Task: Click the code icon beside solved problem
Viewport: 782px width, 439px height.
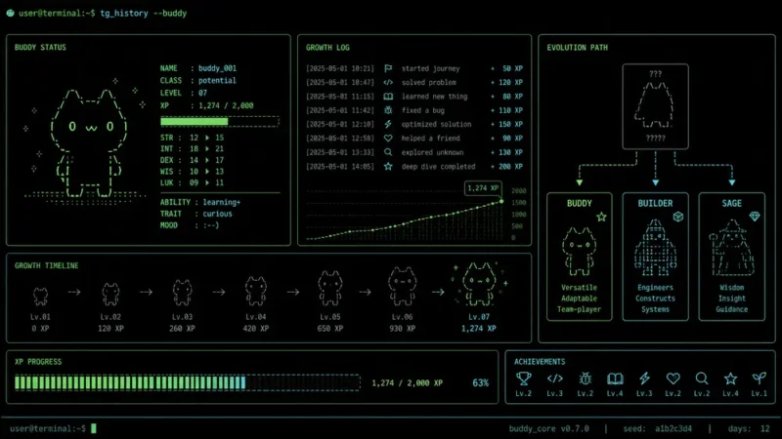Action: [x=388, y=83]
